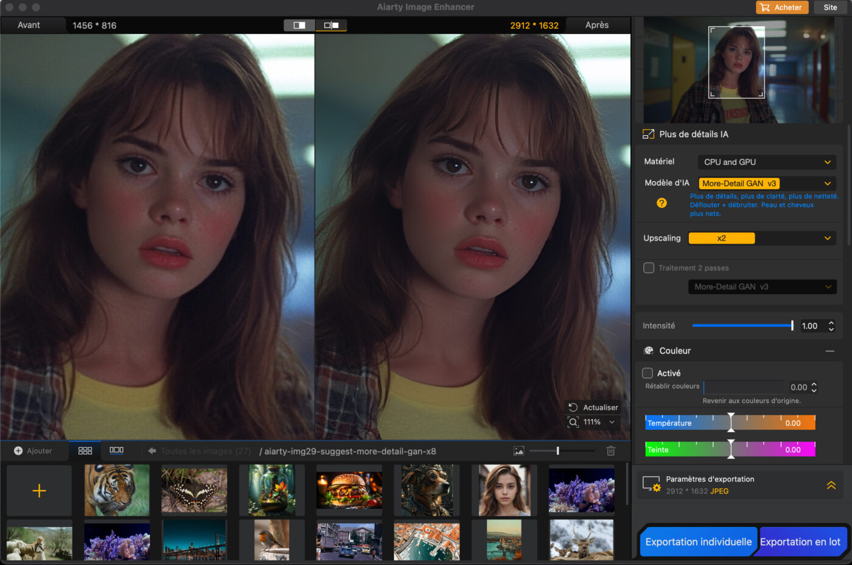Click the split-view comparison icon

[x=299, y=25]
